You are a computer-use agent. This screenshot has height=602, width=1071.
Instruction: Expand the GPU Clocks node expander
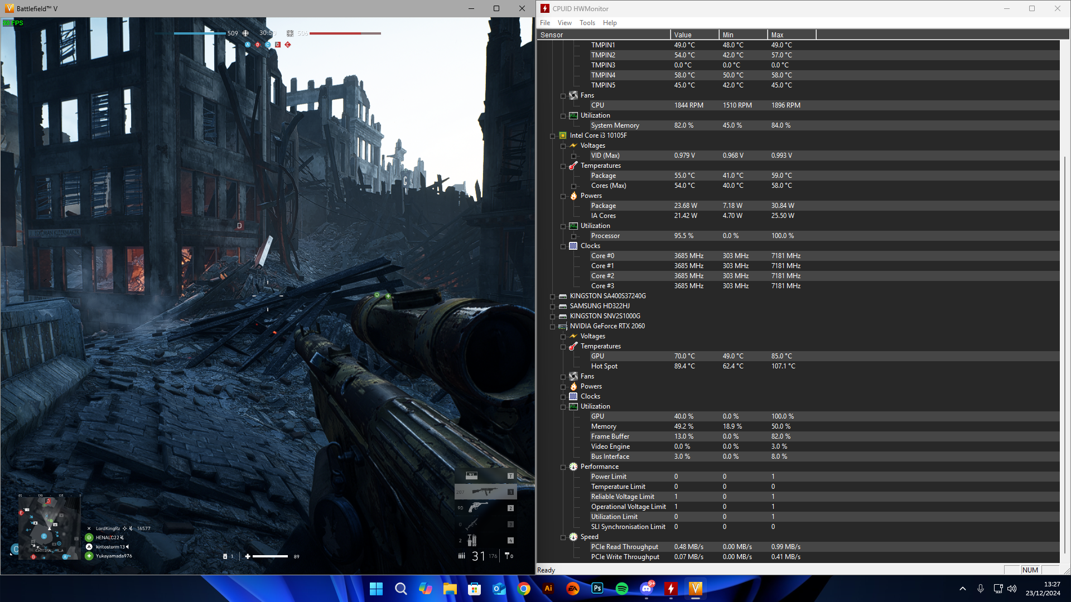tap(563, 397)
